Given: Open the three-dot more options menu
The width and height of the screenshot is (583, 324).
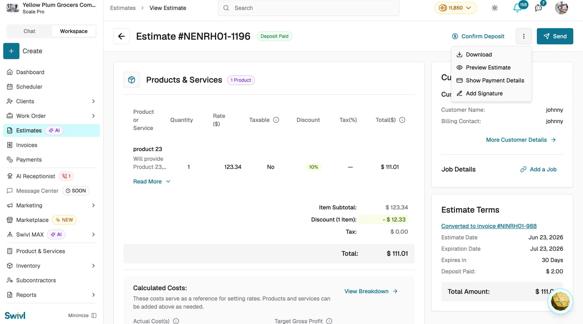Looking at the screenshot, I should coord(524,36).
